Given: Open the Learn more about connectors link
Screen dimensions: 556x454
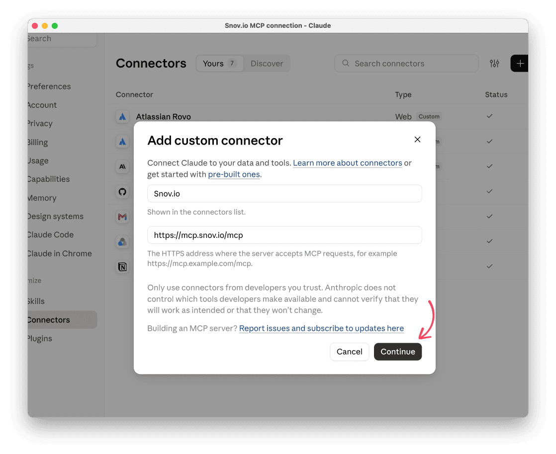Looking at the screenshot, I should [348, 163].
